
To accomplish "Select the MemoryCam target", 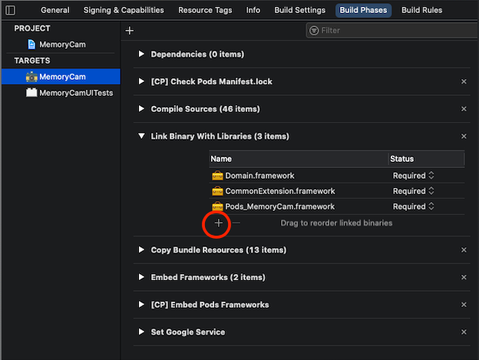I will [x=61, y=77].
